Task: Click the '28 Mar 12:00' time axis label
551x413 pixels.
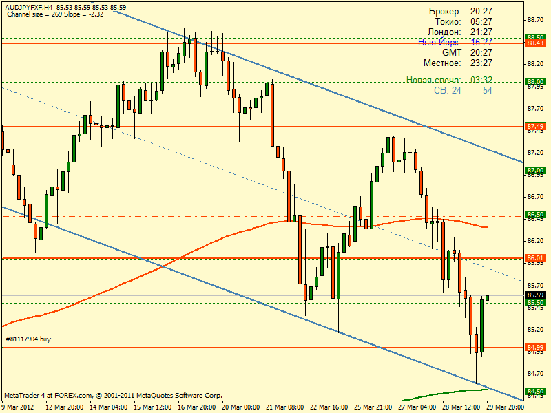Action: (x=461, y=407)
